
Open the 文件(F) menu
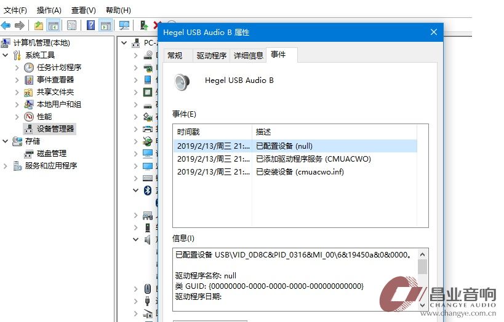pos(15,10)
